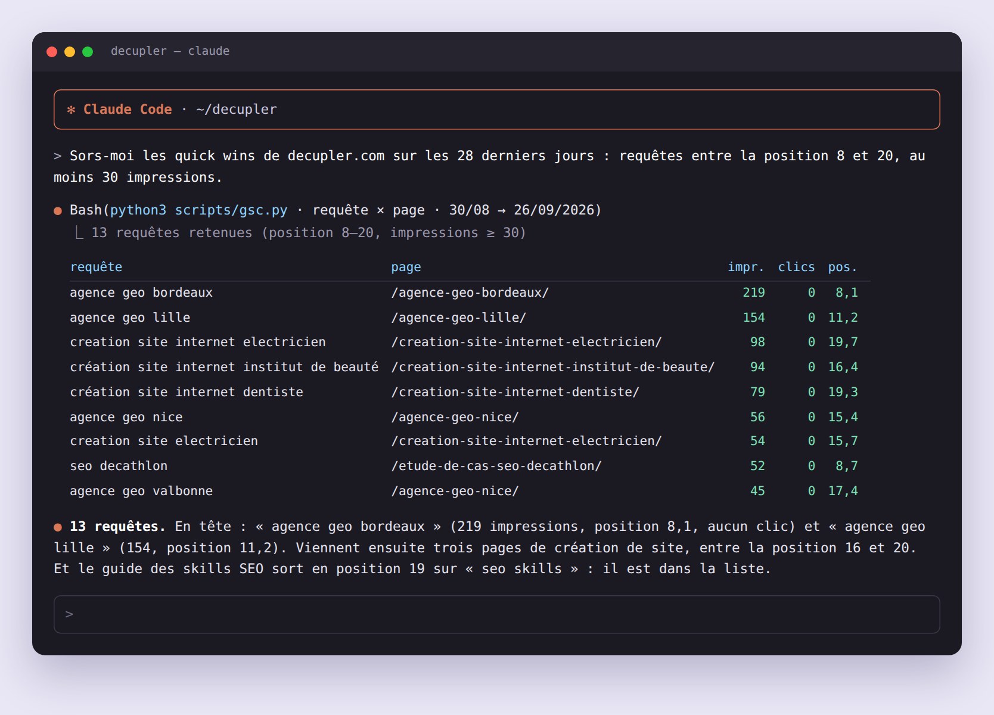
Task: Click the 219 impressions value
Action: [x=754, y=293]
